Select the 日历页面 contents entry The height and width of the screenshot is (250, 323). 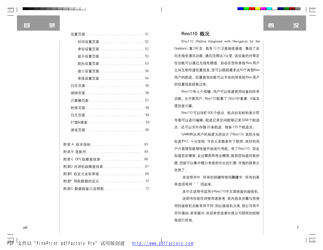(x=110, y=86)
